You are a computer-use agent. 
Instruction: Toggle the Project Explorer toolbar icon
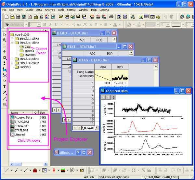click(x=141, y=17)
